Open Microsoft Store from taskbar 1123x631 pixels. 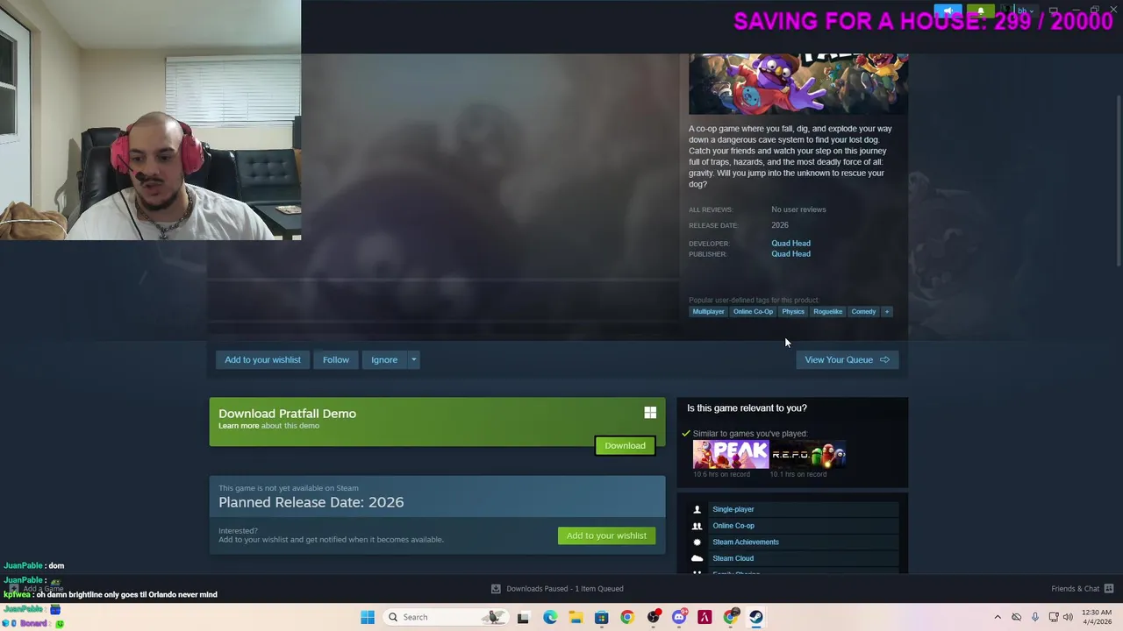pos(601,617)
